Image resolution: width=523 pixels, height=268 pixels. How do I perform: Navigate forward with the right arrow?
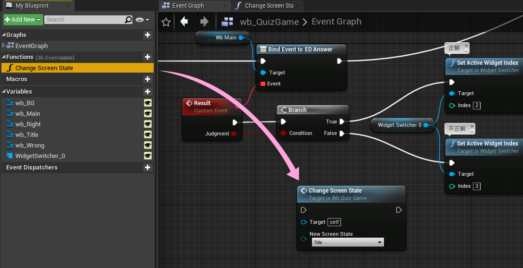tap(204, 22)
